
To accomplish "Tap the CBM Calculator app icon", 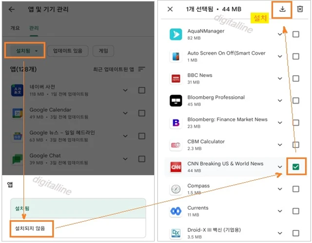I will click(x=175, y=145).
